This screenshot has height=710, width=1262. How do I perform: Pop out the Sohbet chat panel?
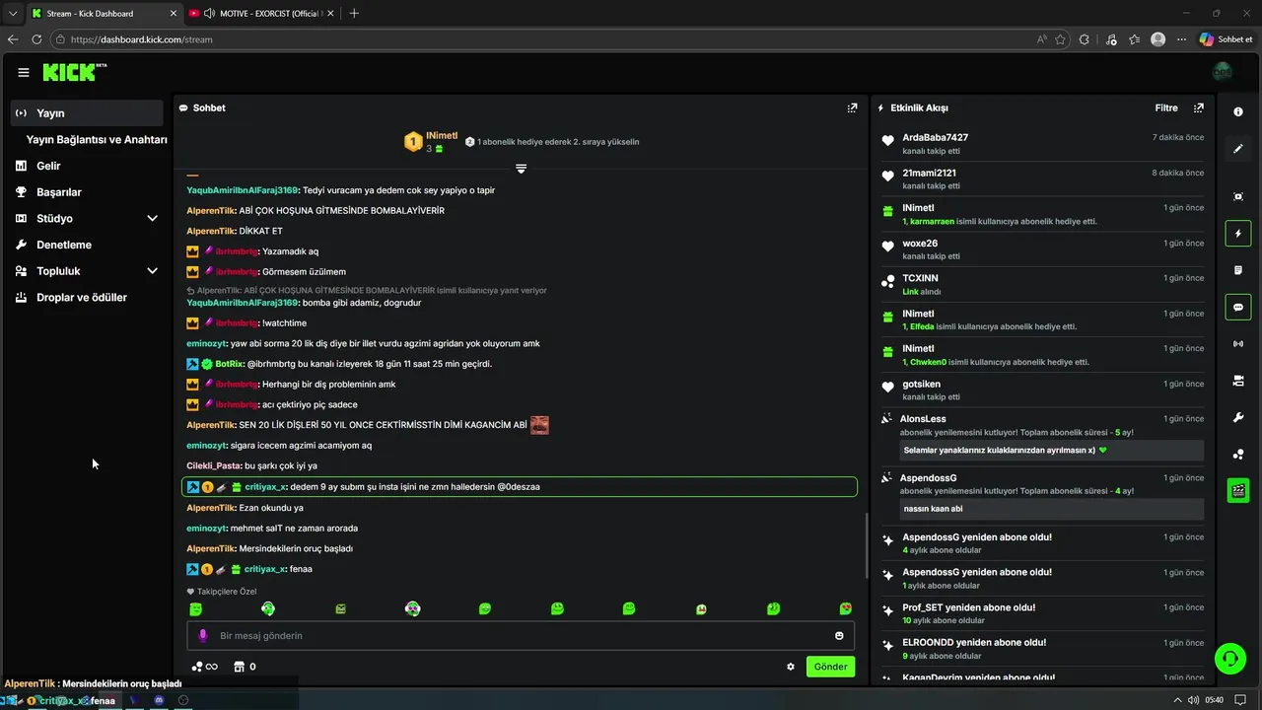click(x=852, y=107)
